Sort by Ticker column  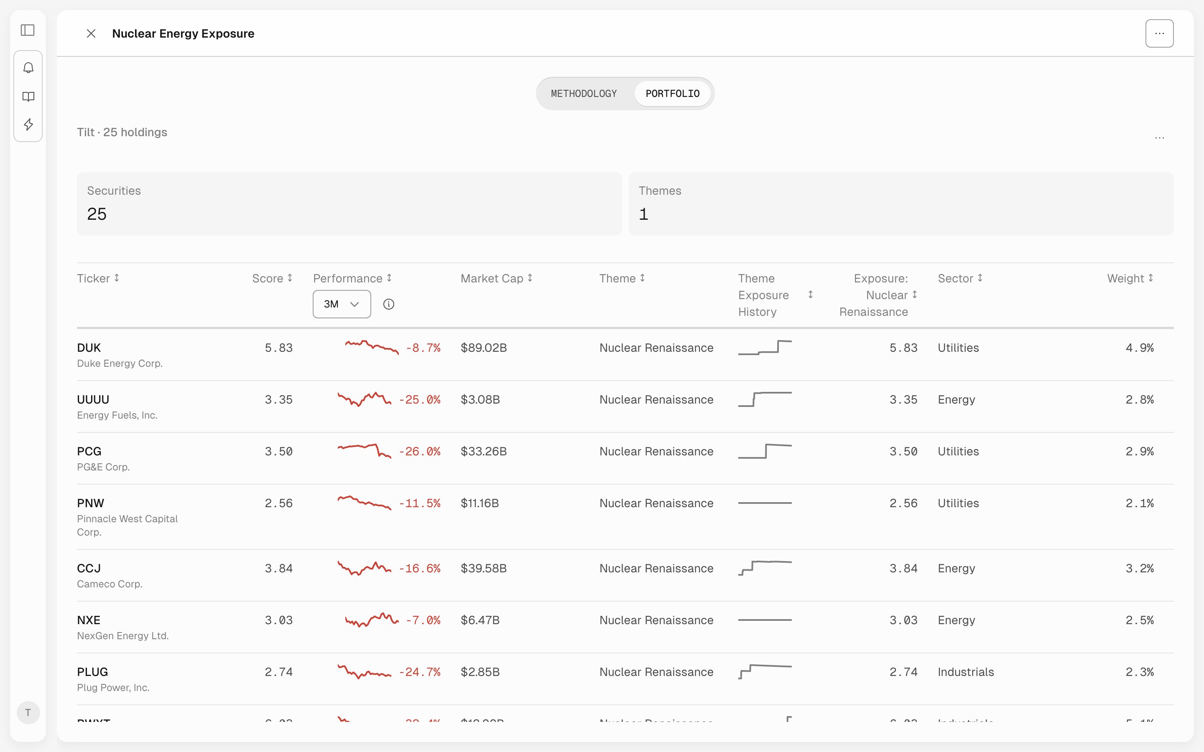pos(98,278)
